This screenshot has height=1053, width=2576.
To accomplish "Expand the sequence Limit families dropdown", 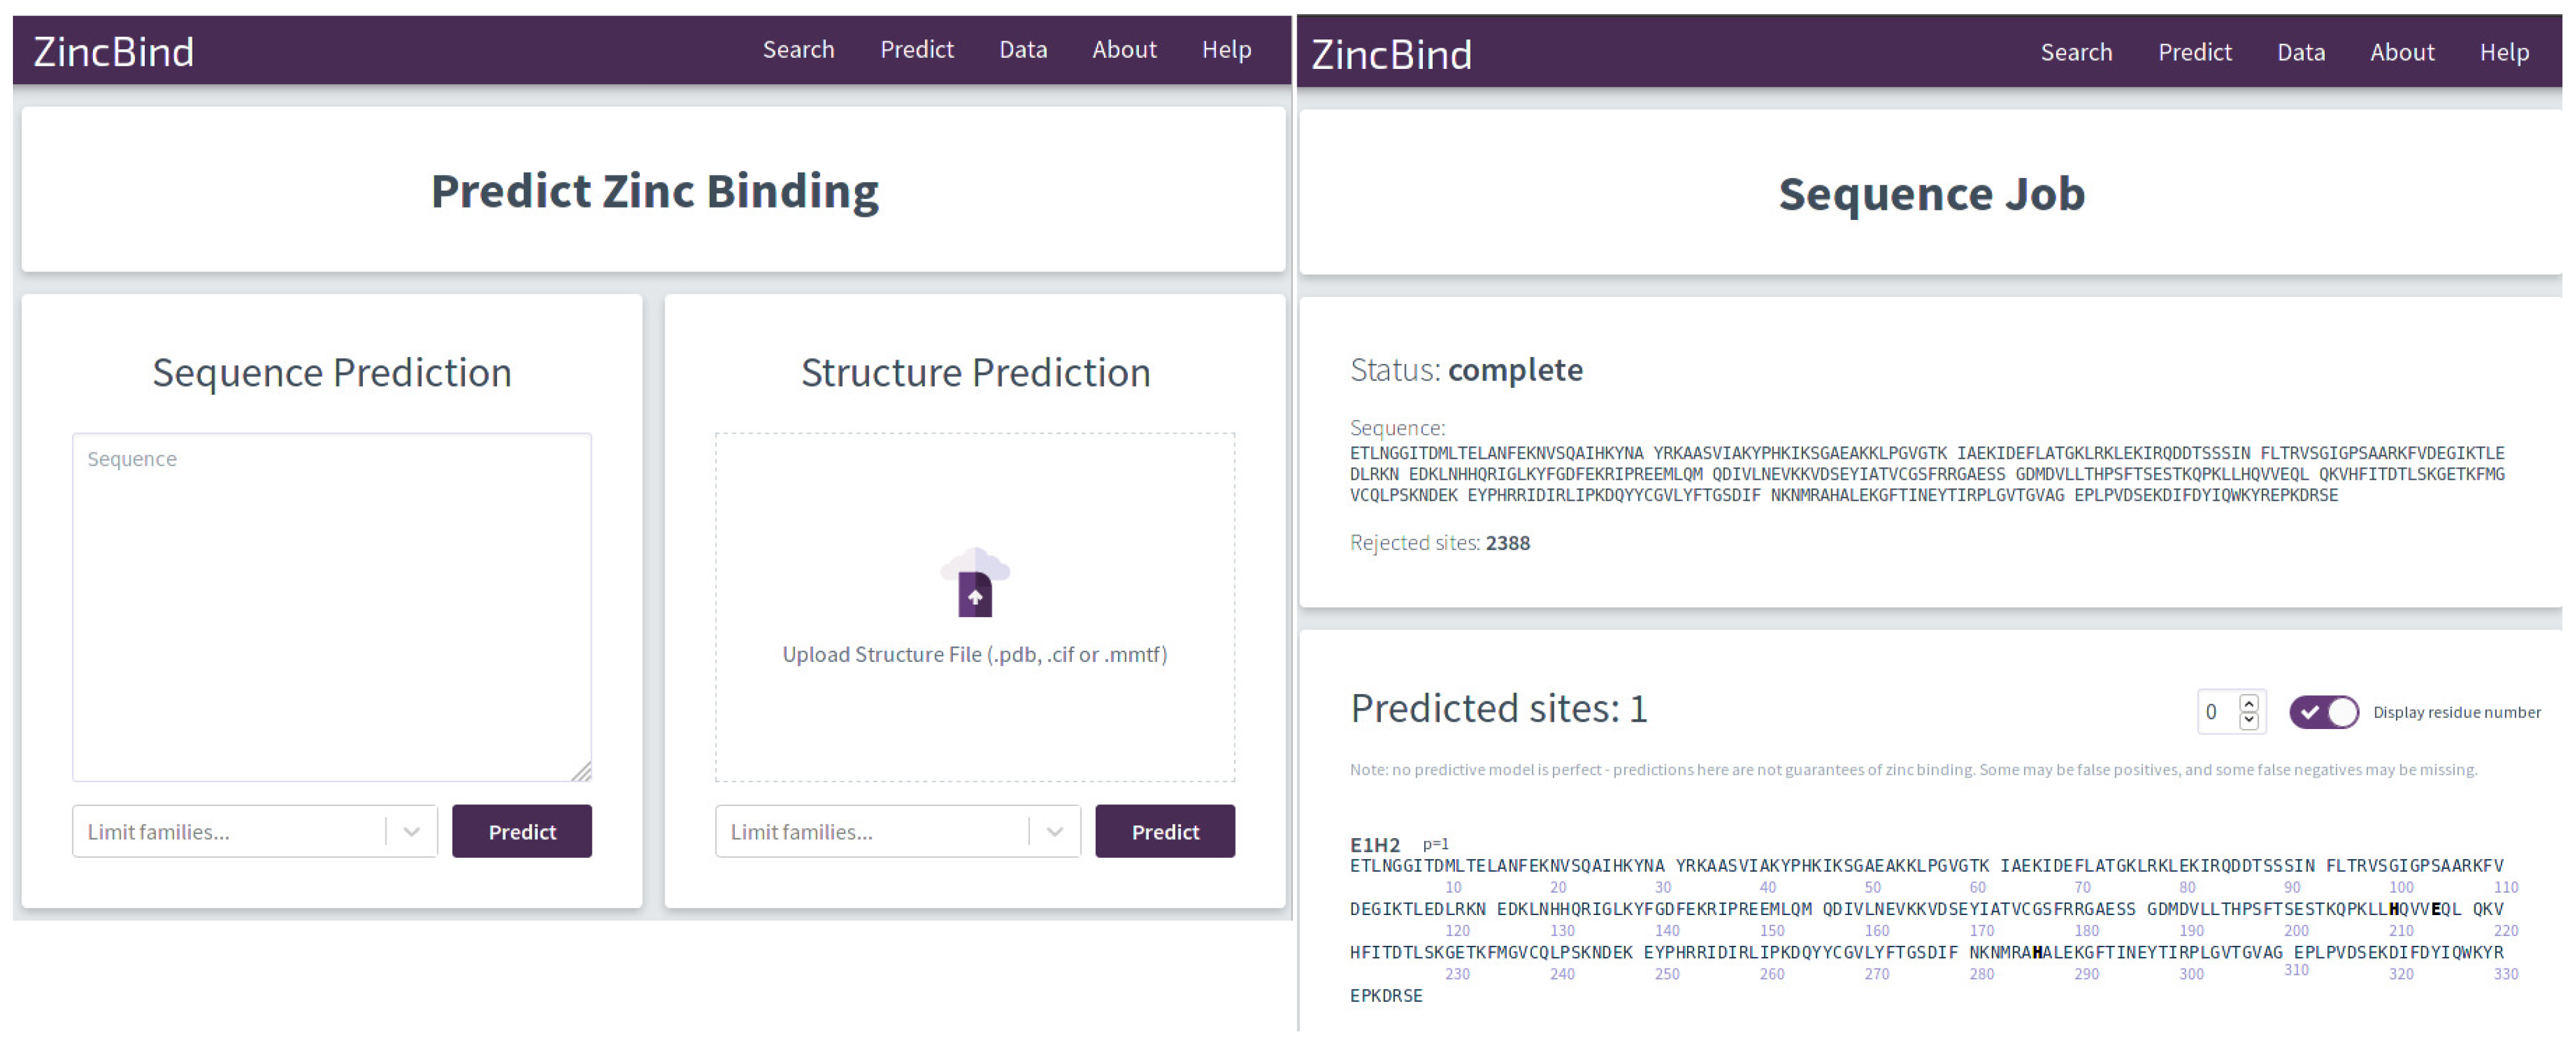I will pyautogui.click(x=411, y=832).
